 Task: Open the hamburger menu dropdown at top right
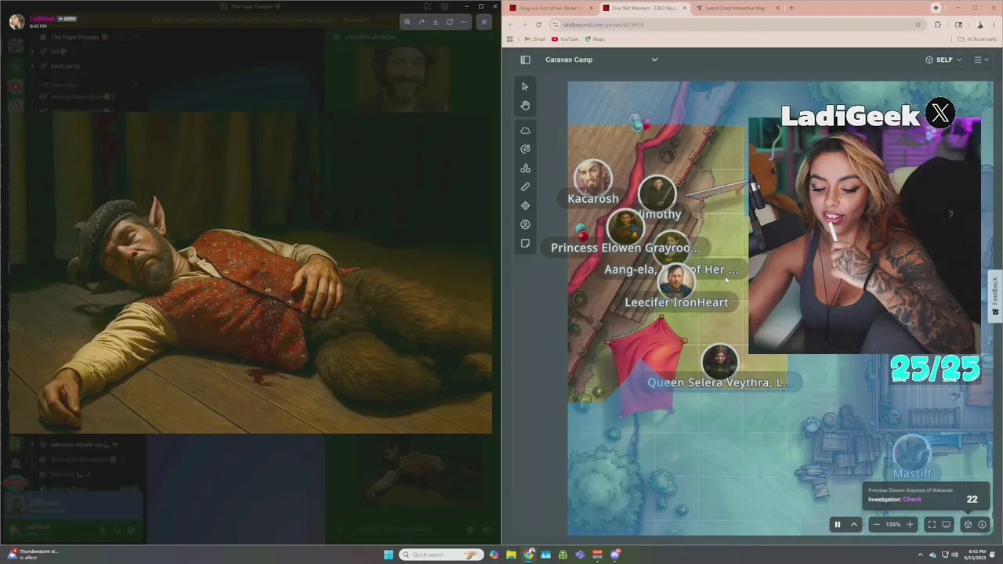981,60
